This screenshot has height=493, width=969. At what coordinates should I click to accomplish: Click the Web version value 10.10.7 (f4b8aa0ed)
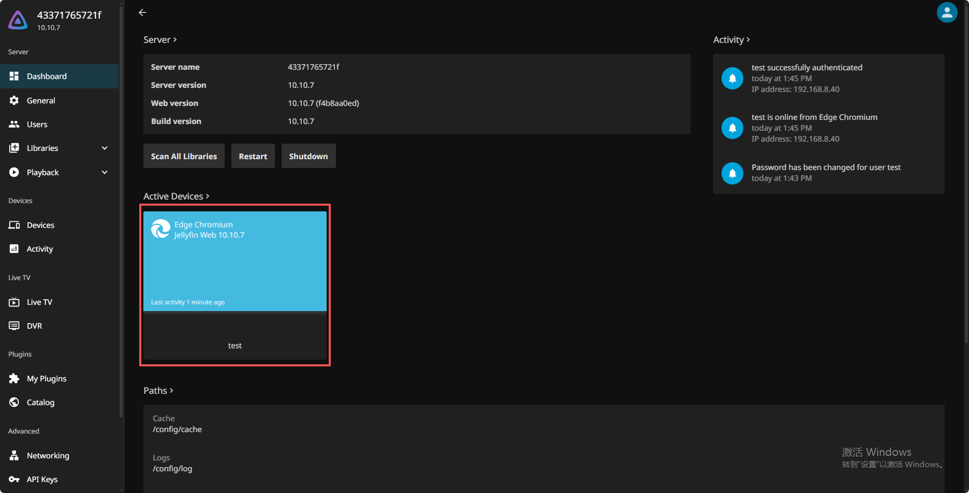(x=324, y=103)
